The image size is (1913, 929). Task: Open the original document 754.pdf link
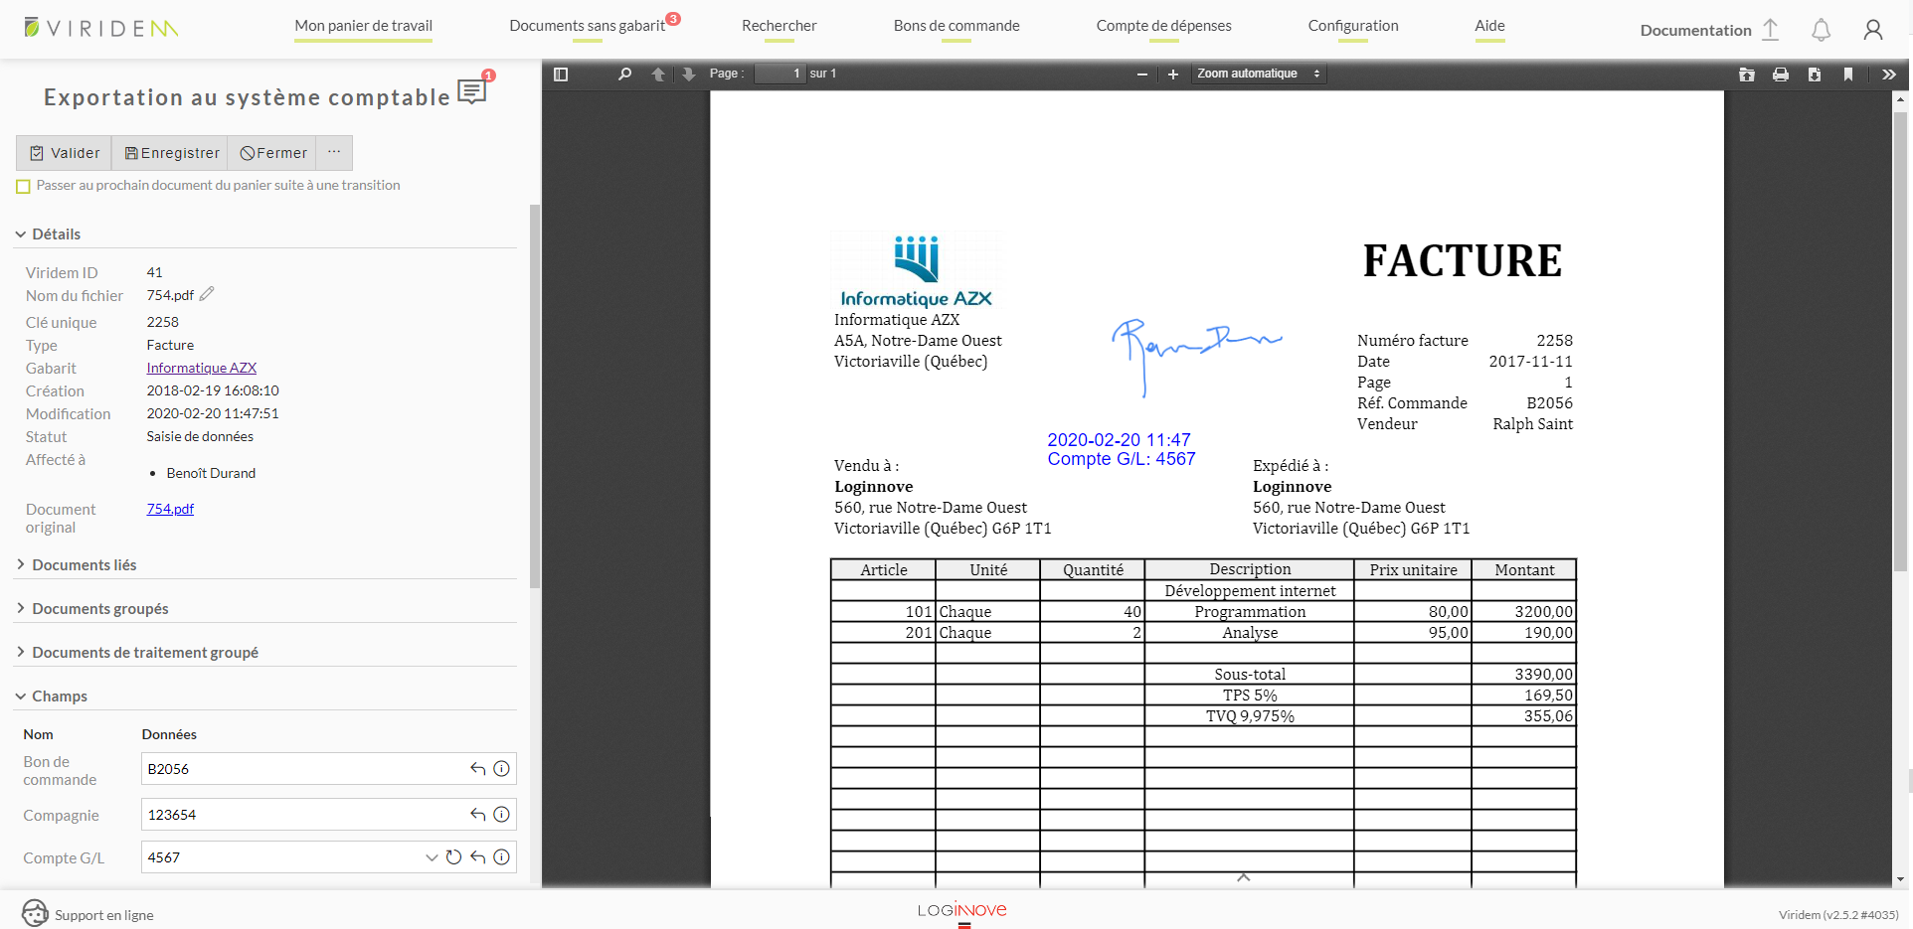point(169,508)
